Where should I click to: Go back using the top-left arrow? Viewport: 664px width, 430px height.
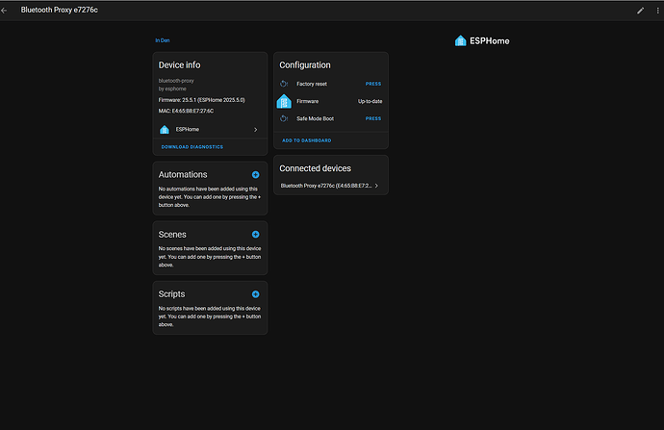(4, 11)
